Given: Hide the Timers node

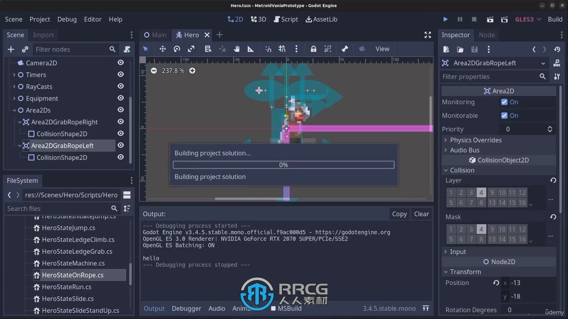Looking at the screenshot, I should click(x=120, y=74).
